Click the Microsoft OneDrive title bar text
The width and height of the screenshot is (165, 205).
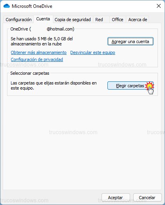click(x=32, y=6)
